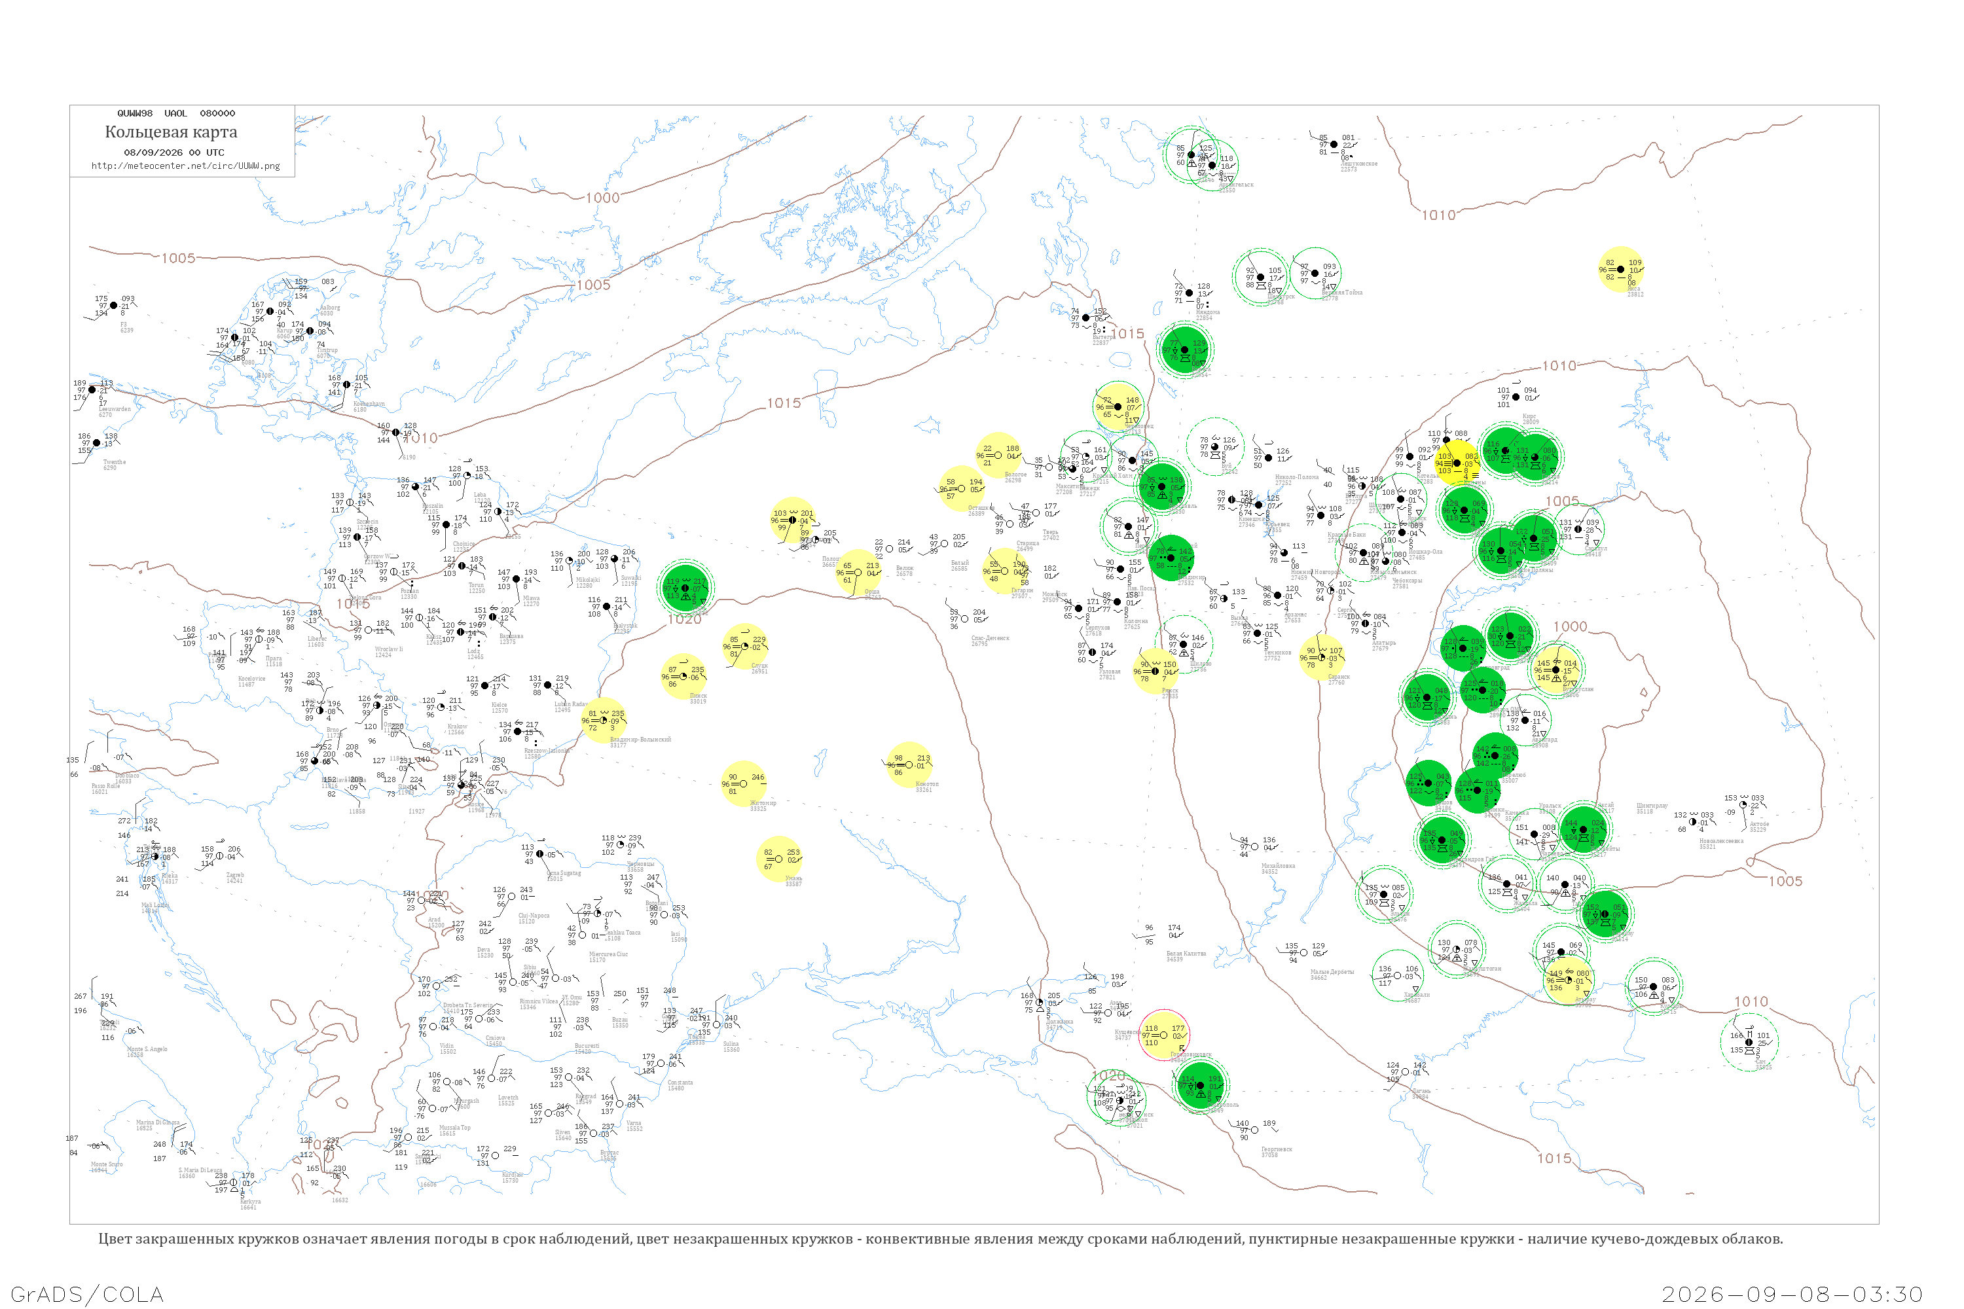The image size is (1964, 1309).
Task: Click the dashed-circle Sam station marker
Action: click(x=1749, y=1042)
